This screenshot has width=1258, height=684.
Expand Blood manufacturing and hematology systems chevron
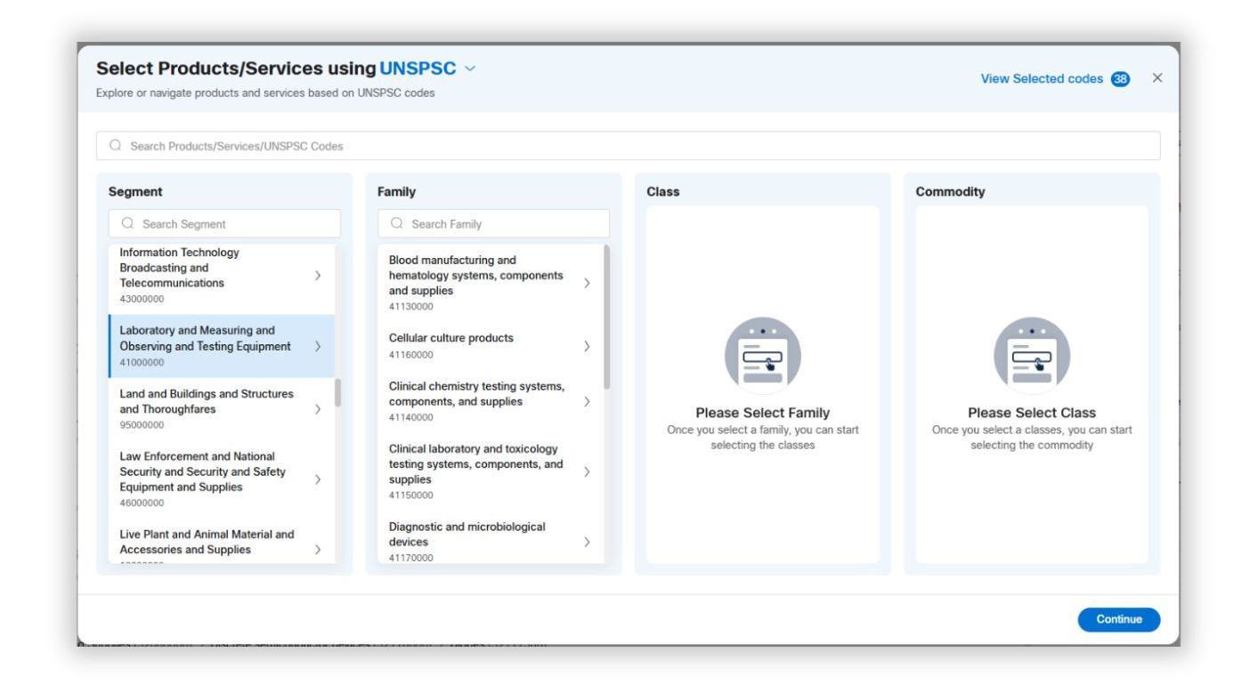pyautogui.click(x=586, y=283)
